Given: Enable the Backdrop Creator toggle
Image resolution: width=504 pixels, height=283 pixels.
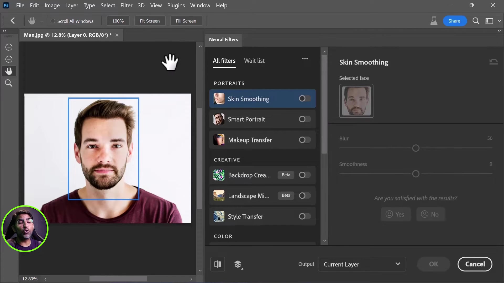Looking at the screenshot, I should coord(304,175).
